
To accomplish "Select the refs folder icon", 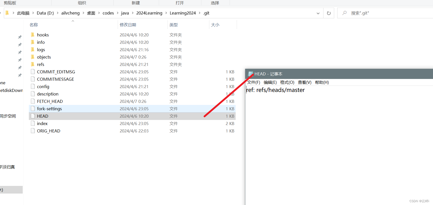I will 33,64.
